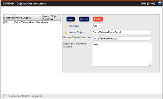
Task: Save the record with Gravar button
Action: (x=84, y=19)
